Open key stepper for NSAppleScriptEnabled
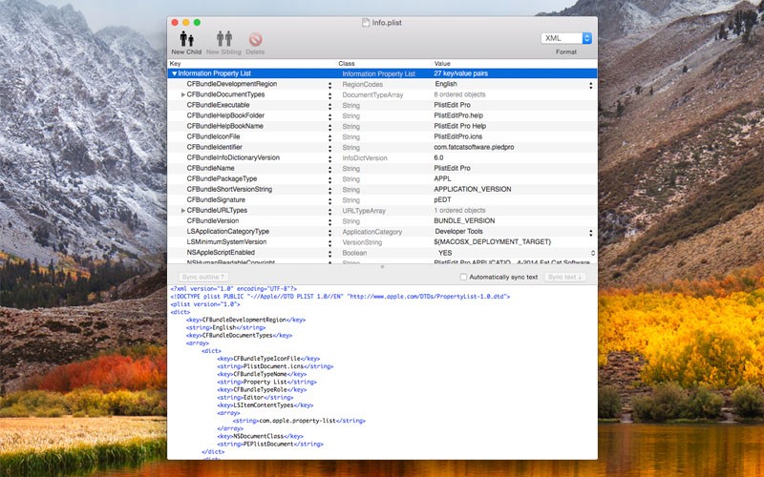Image resolution: width=764 pixels, height=477 pixels. coord(329,253)
